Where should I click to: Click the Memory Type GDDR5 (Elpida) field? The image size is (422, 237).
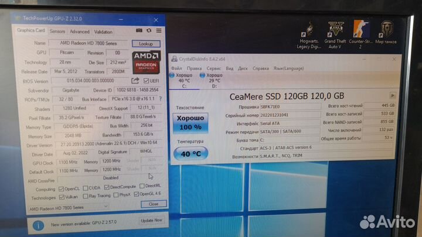point(78,126)
